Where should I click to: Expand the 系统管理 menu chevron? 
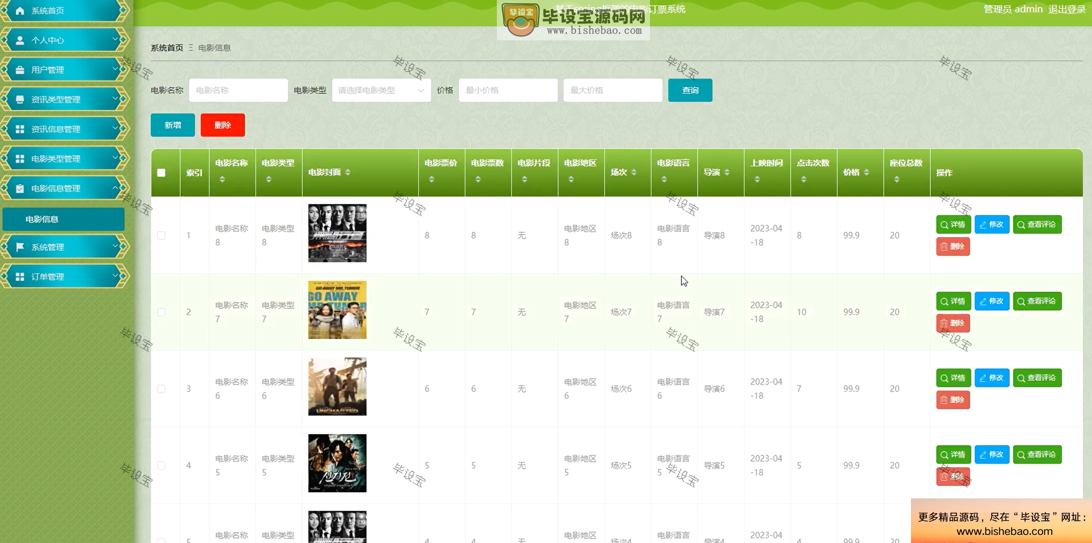click(x=115, y=246)
